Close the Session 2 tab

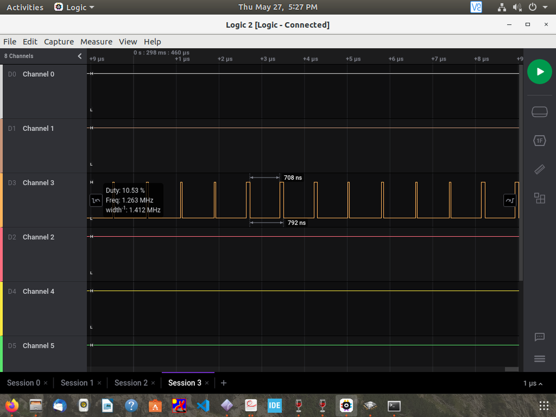[x=153, y=383]
